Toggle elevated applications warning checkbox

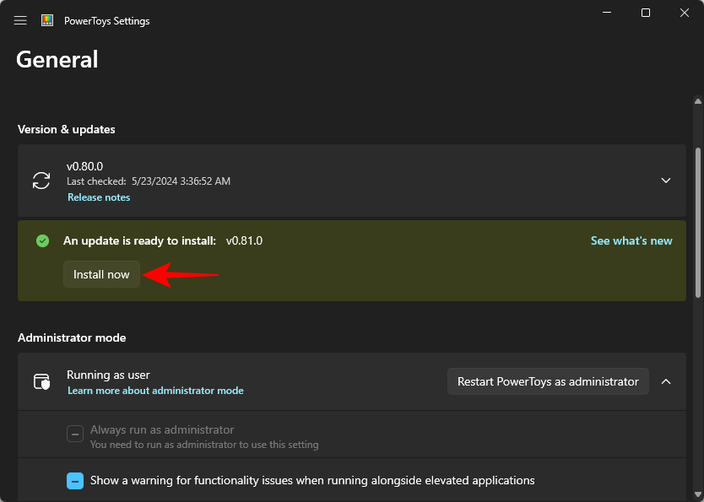[75, 481]
